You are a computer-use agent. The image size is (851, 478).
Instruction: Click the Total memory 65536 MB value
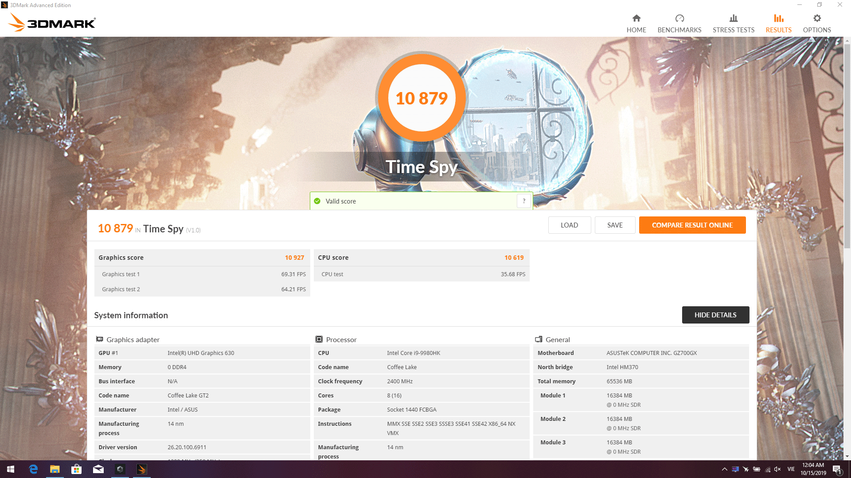coord(619,381)
